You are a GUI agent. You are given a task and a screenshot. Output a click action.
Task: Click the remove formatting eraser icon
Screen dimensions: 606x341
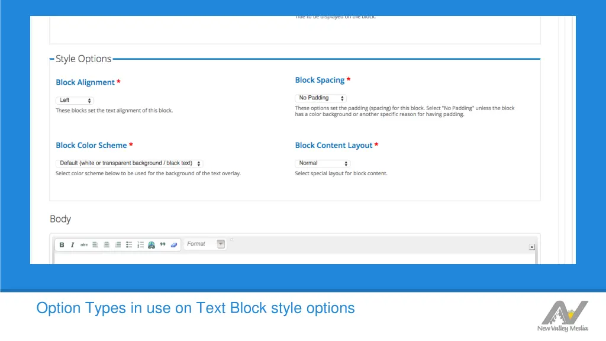coord(174,245)
